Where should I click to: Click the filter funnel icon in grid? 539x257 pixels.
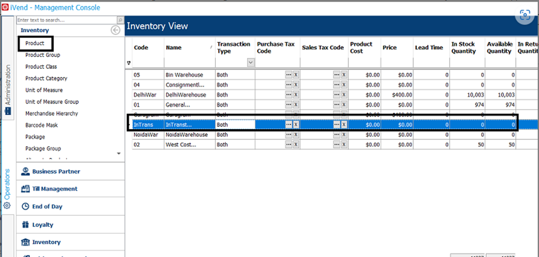point(129,63)
